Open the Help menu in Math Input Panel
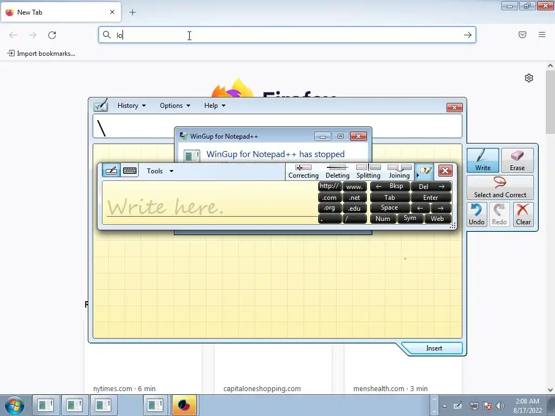555x416 pixels. 215,106
